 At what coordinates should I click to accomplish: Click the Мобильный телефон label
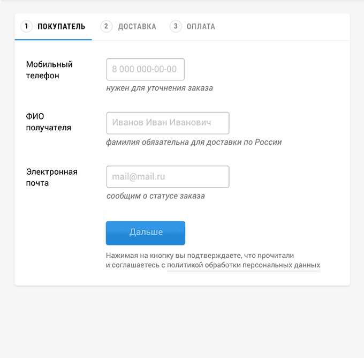(x=49, y=70)
